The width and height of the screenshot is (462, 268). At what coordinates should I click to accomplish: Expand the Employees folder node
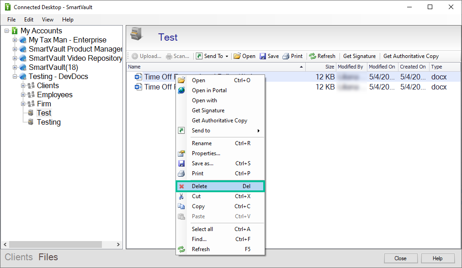(23, 95)
